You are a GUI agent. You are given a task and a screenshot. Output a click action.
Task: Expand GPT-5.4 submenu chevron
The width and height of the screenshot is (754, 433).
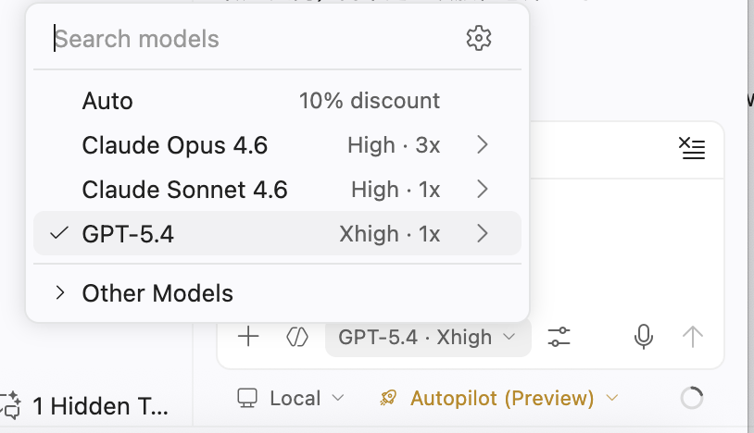[482, 234]
